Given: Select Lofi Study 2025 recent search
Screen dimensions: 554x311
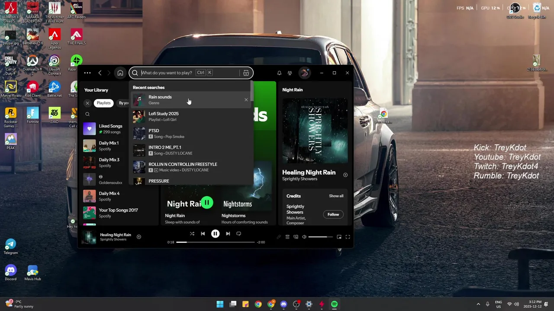Looking at the screenshot, I should point(190,117).
